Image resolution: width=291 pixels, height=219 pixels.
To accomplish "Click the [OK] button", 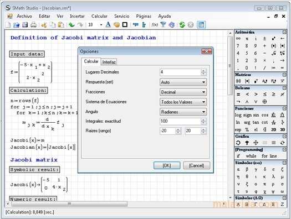I will [167, 165].
